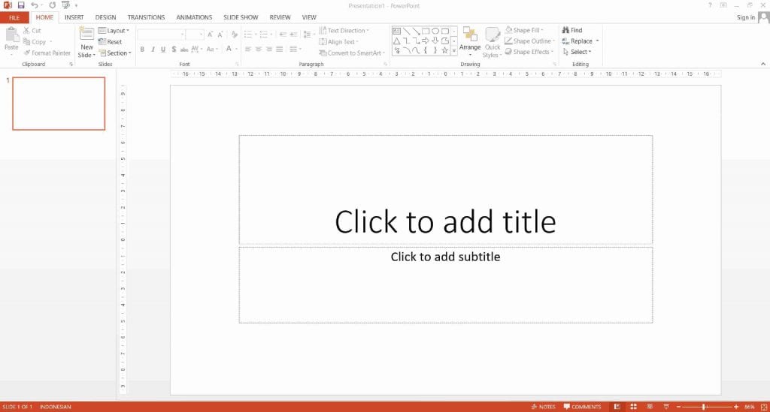Select the Triangle shape in shapes gallery
770x412 pixels.
tap(396, 41)
